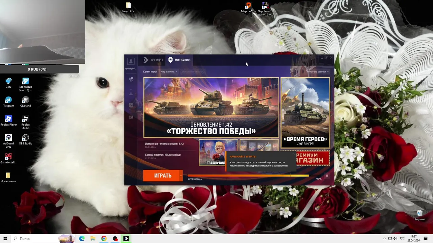Open the volume control in system tray
This screenshot has width=433, height=243.
(x=395, y=239)
